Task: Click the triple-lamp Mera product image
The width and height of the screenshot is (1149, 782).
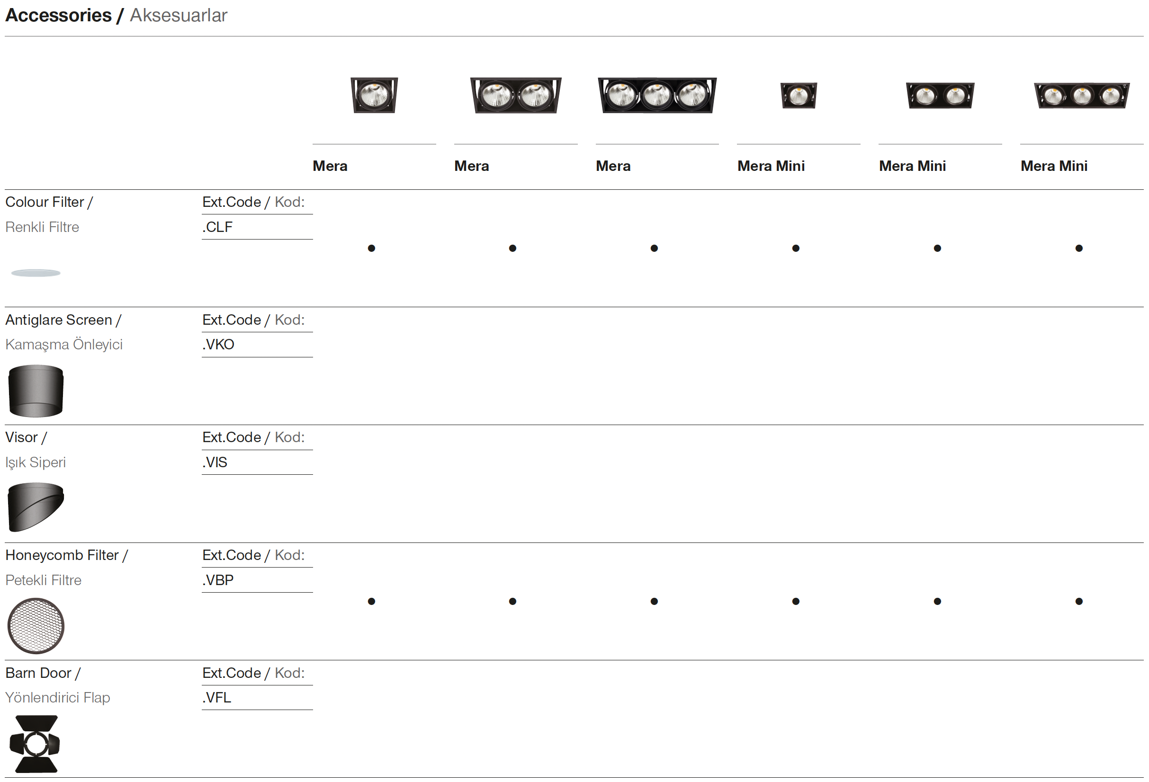Action: 657,95
